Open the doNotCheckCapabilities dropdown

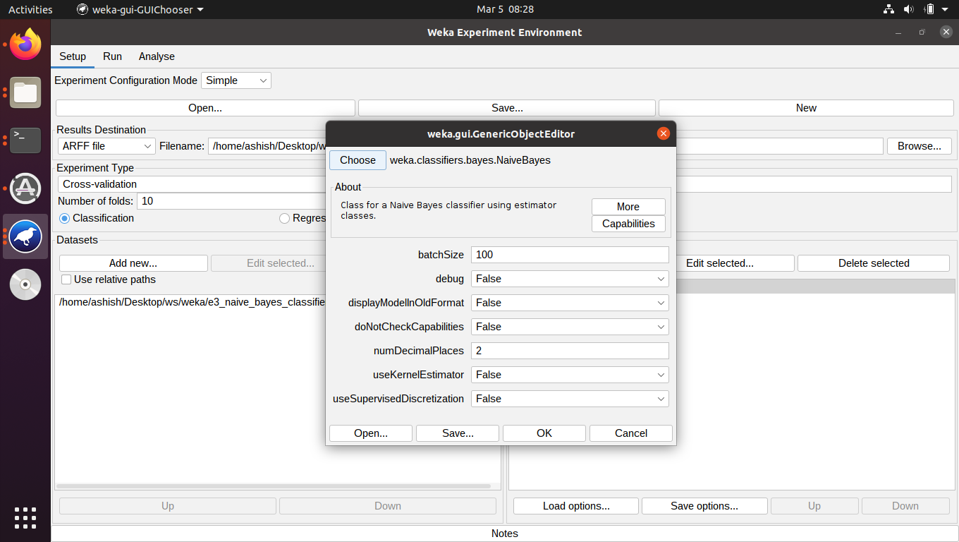[570, 327]
